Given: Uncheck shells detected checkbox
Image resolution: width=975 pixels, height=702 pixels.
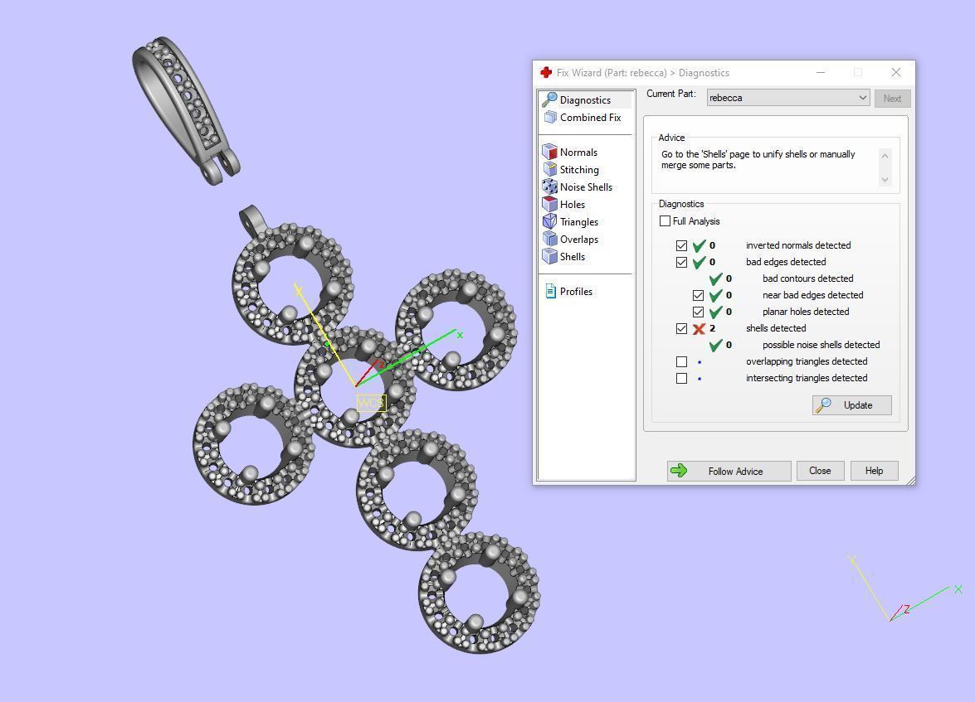Looking at the screenshot, I should pos(681,329).
